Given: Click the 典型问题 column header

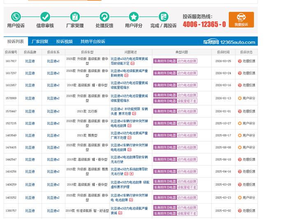Looking at the screenshot, I should [x=182, y=52].
